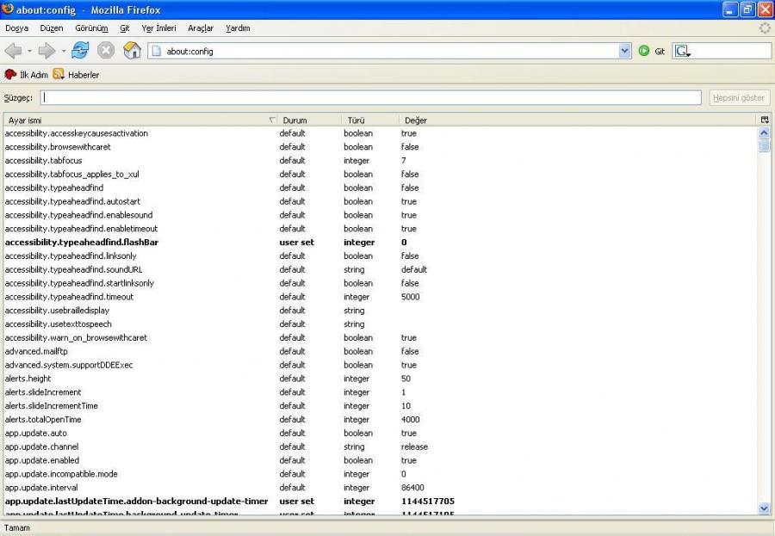Select accessibility.typeaheadfind.soundURL row
This screenshot has width=775, height=536.
point(381,270)
